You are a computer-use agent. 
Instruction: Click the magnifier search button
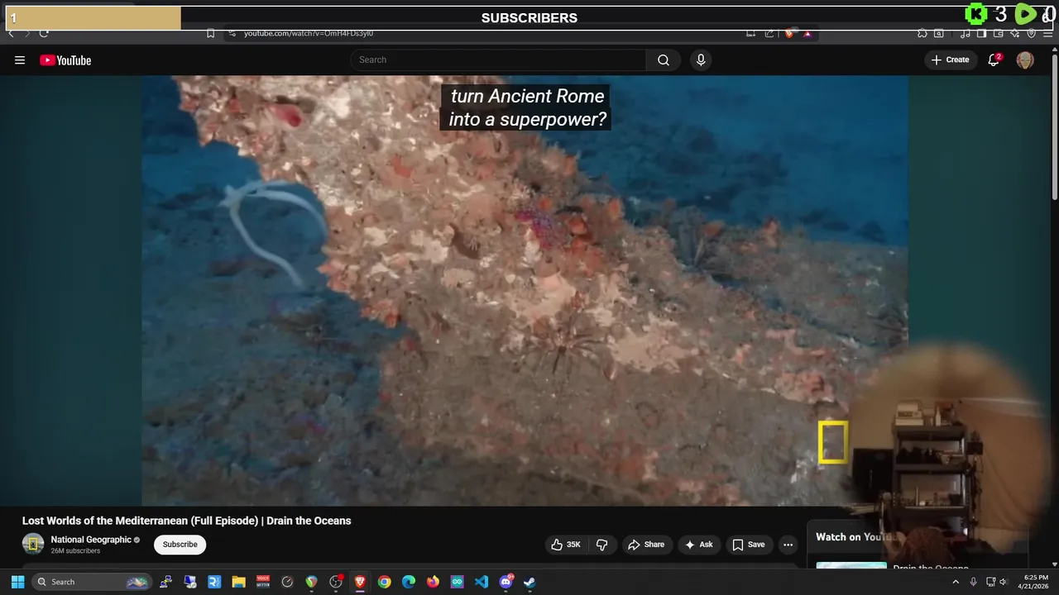(x=664, y=59)
